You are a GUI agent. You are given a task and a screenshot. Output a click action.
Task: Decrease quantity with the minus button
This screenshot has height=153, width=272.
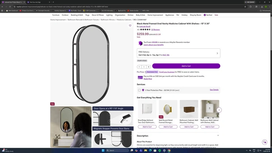[139, 67]
